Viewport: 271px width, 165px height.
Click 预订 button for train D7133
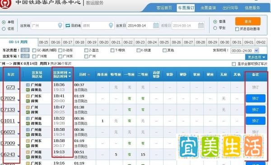[256, 110]
